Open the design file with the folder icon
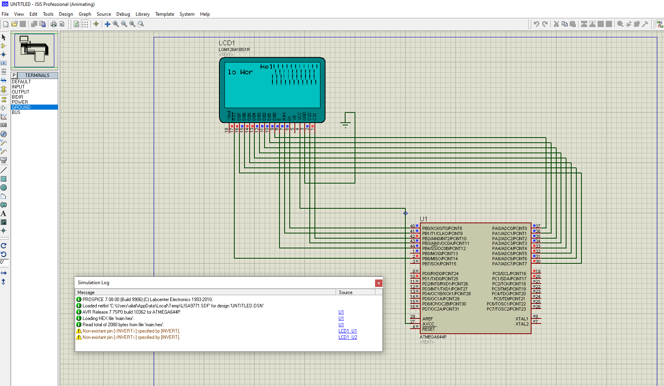This screenshot has height=386, width=664. (15, 24)
